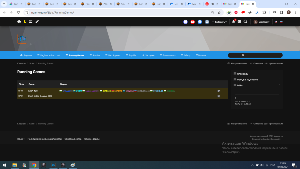Toggle dark mode with the moon icon
This screenshot has height=169, width=300.
pyautogui.click(x=25, y=22)
